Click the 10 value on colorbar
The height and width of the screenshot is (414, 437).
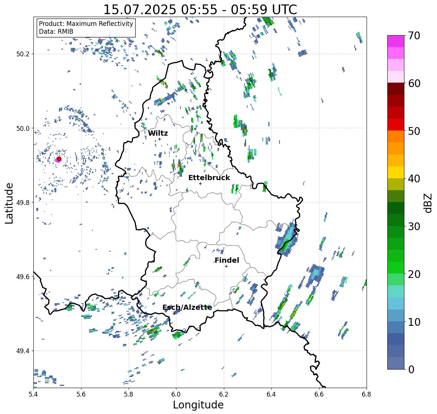click(x=414, y=322)
